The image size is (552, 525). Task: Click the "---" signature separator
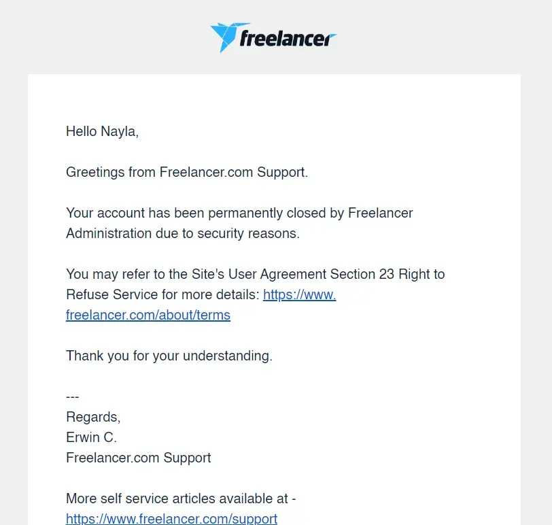tap(73, 396)
